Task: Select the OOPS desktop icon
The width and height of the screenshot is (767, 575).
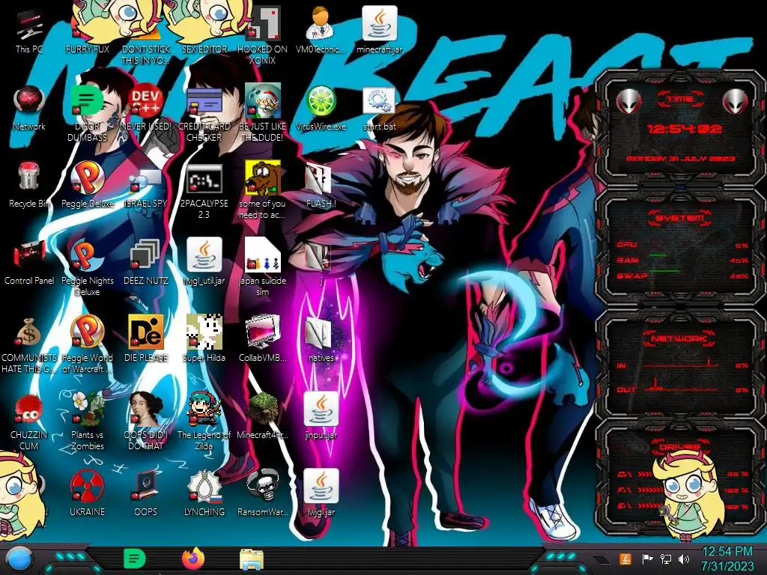Action: 146,494
